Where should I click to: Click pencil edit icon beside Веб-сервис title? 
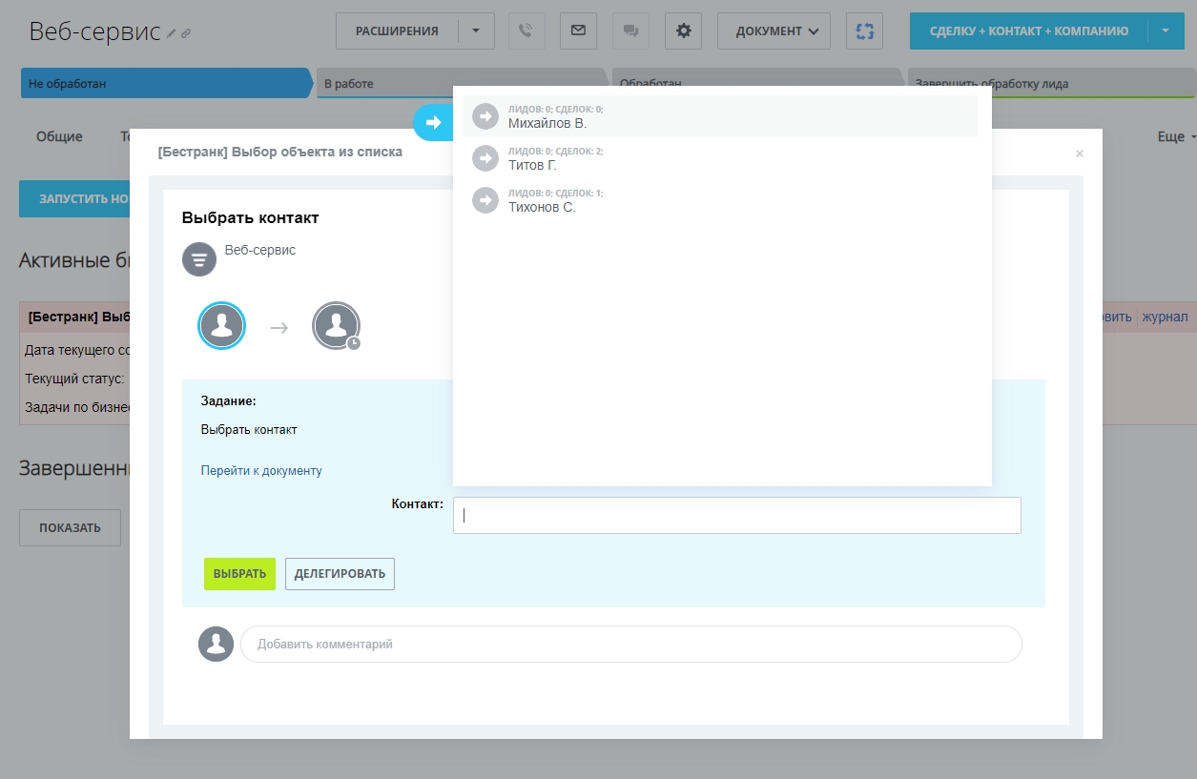(172, 33)
